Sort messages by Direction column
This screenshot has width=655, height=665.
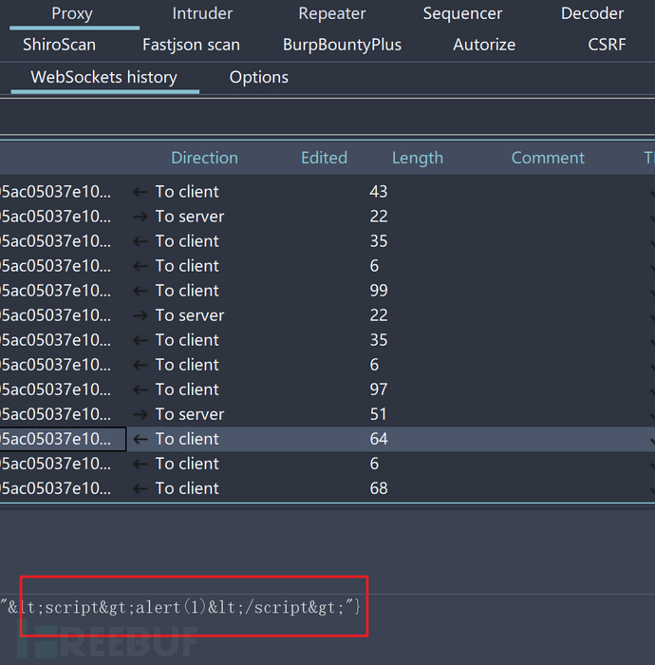tap(204, 158)
